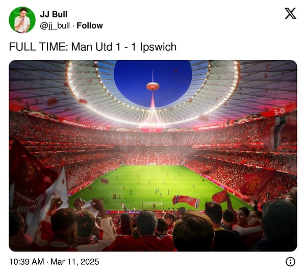306x277 pixels.
Task: Click the FULL TIME tweet text
Action: (x=93, y=47)
